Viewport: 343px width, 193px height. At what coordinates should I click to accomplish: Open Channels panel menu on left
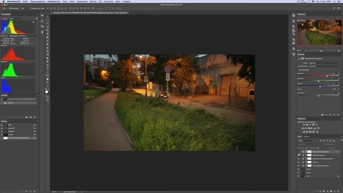tap(38, 121)
